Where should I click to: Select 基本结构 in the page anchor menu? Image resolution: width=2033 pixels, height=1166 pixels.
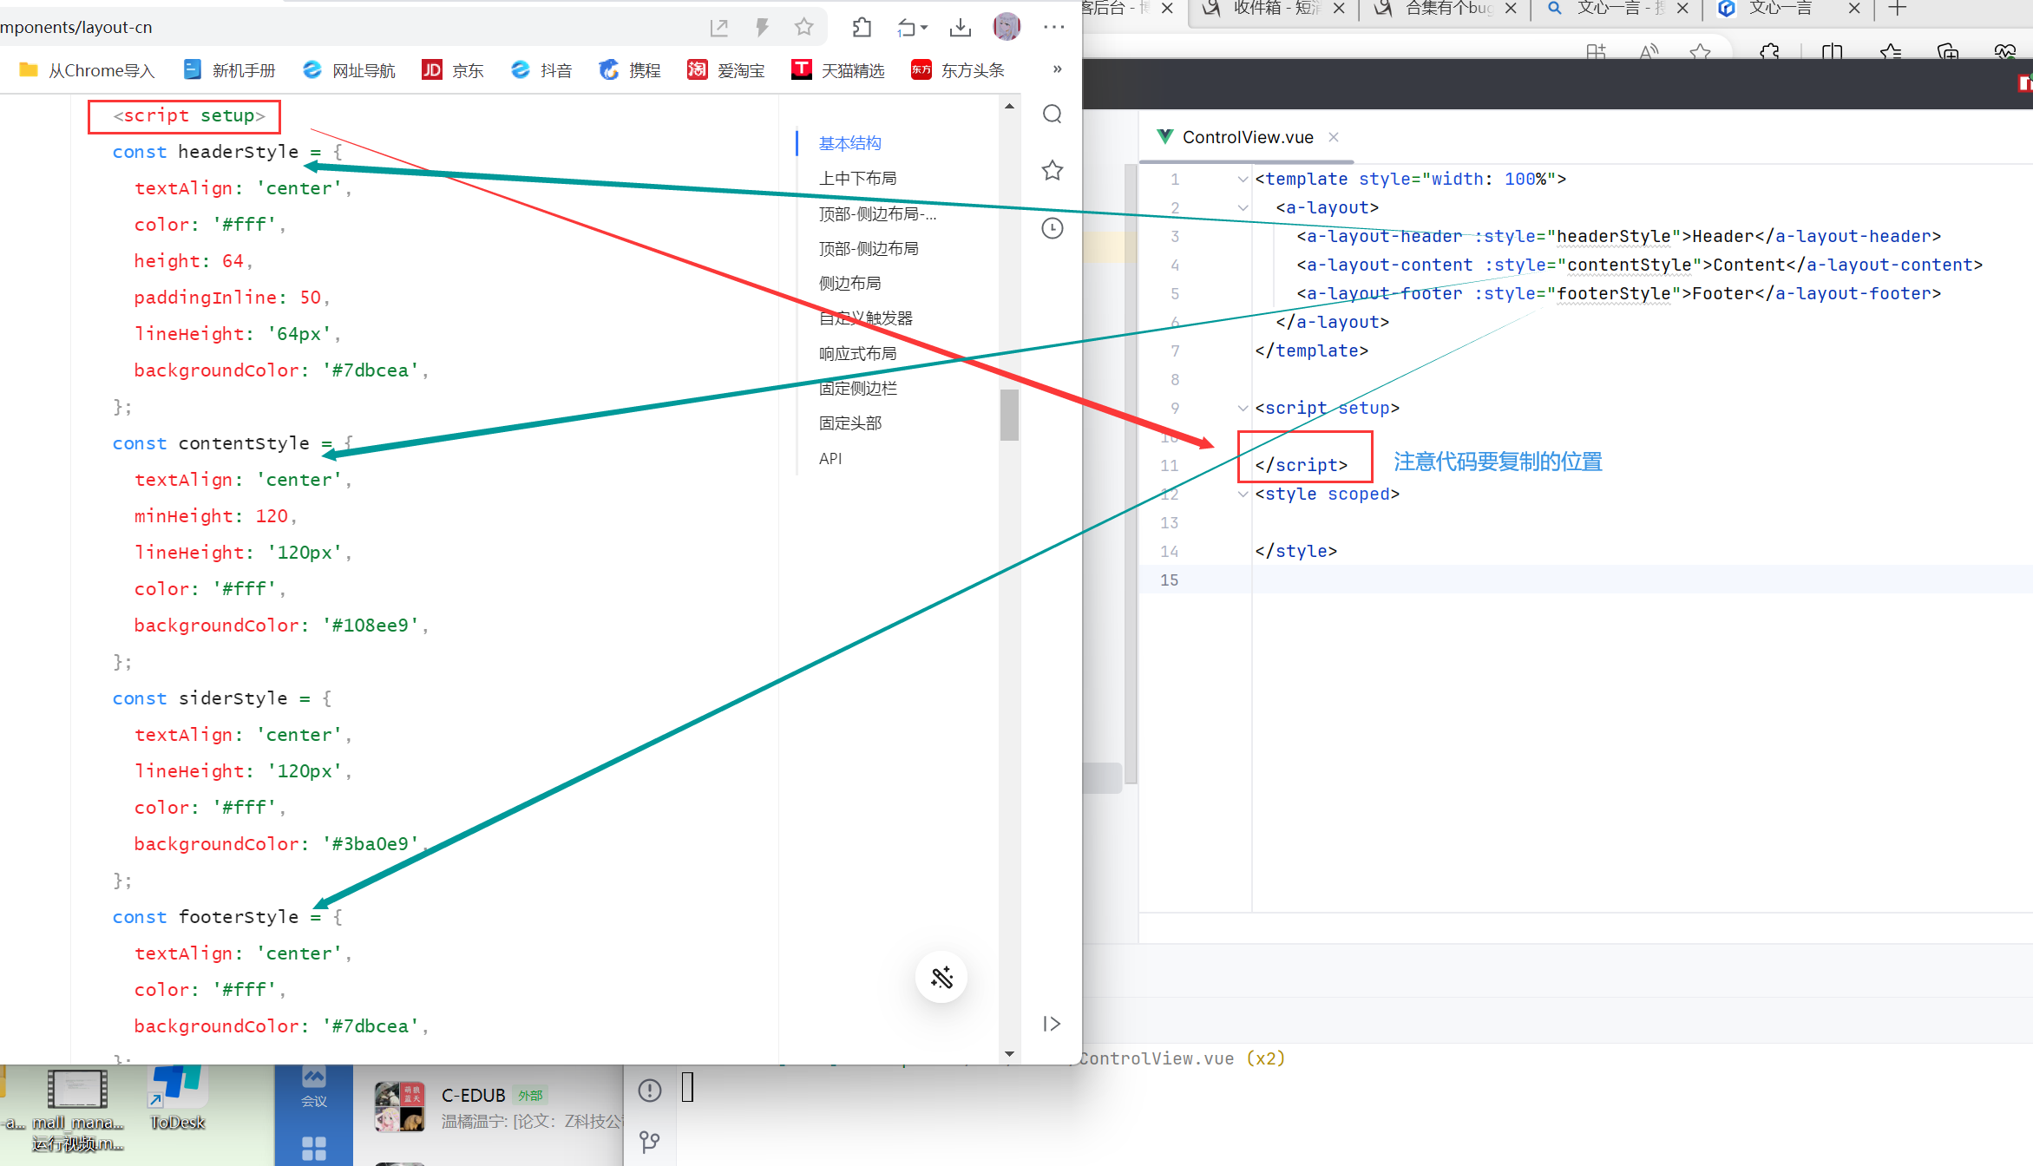850,143
